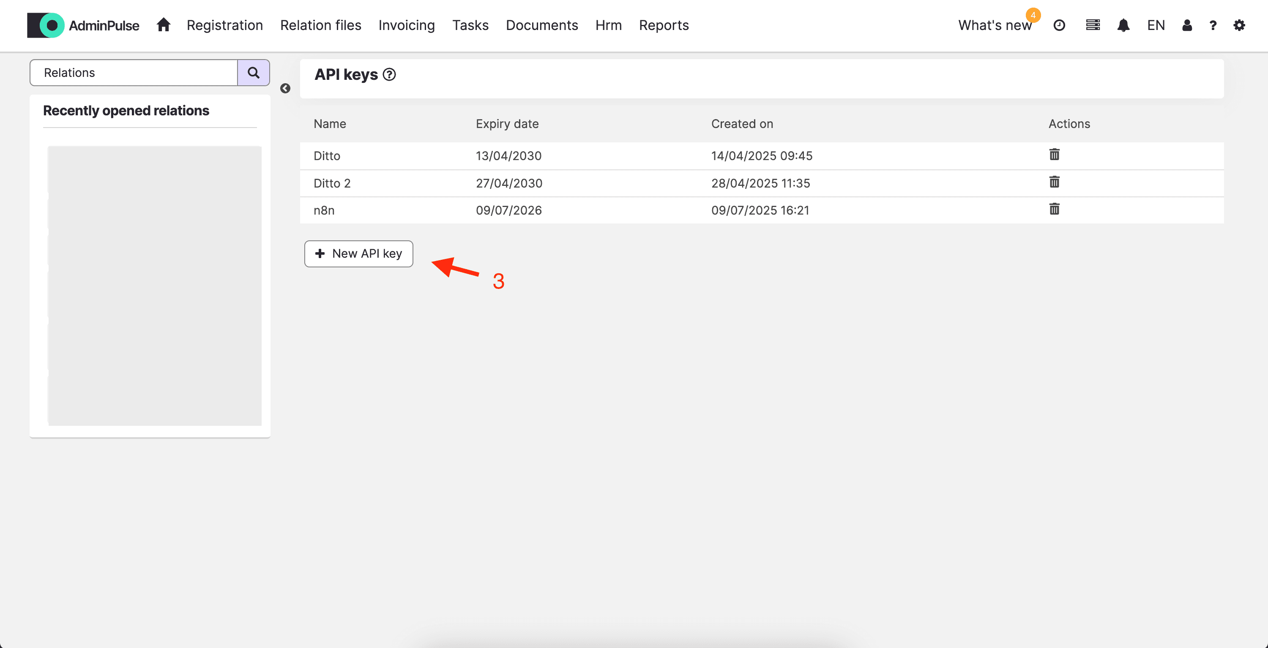Open the user profile icon
The image size is (1268, 648).
pyautogui.click(x=1187, y=26)
